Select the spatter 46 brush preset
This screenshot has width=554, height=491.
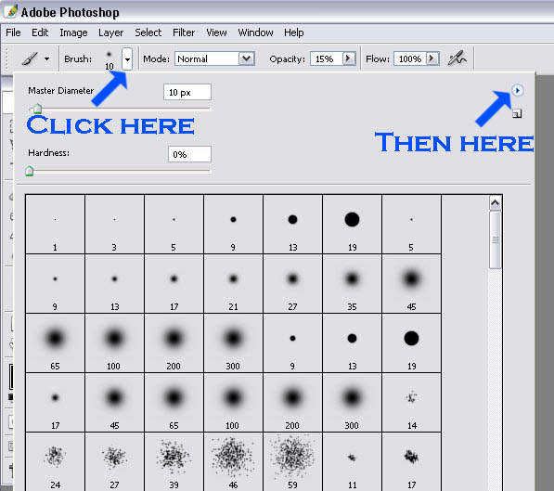(233, 461)
